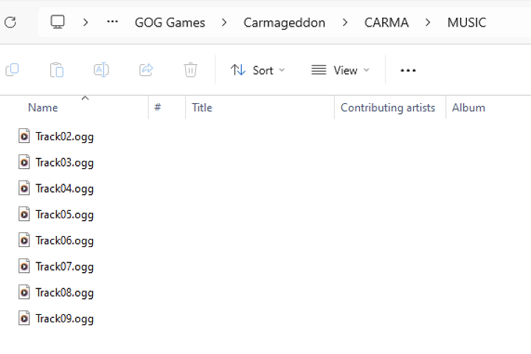Click the Paste toolbar icon
Image resolution: width=531 pixels, height=354 pixels.
(x=57, y=70)
